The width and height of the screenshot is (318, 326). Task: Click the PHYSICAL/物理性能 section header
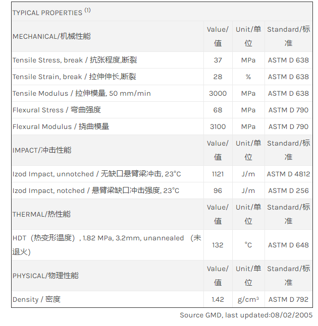(45, 276)
